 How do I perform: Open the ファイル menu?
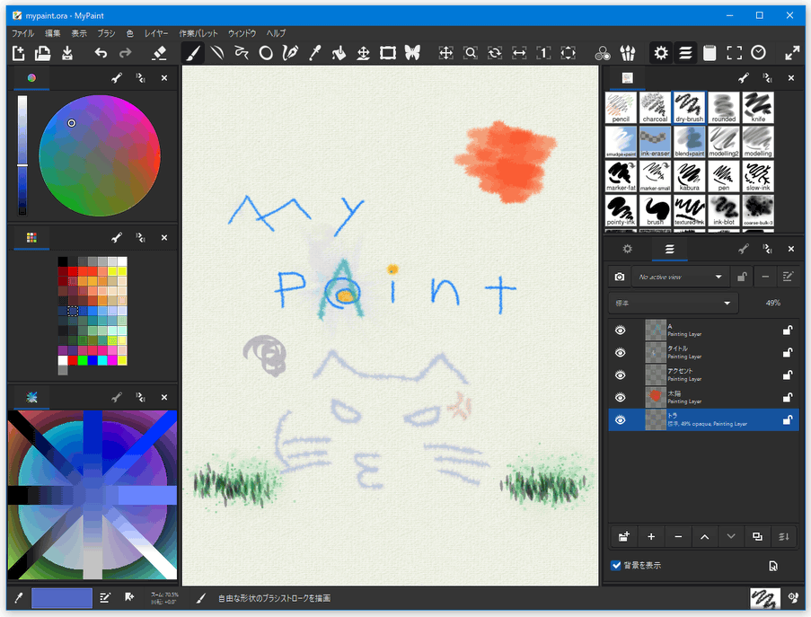(x=22, y=33)
